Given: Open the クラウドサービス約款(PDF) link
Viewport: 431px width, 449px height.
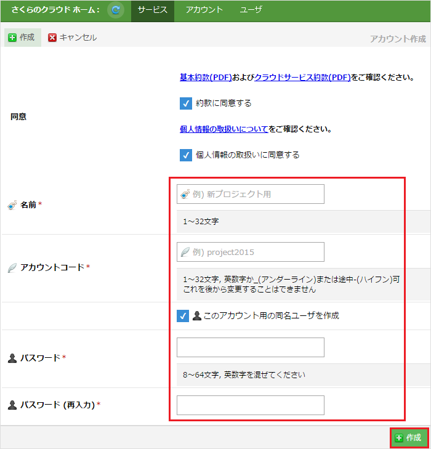Looking at the screenshot, I should tap(302, 78).
